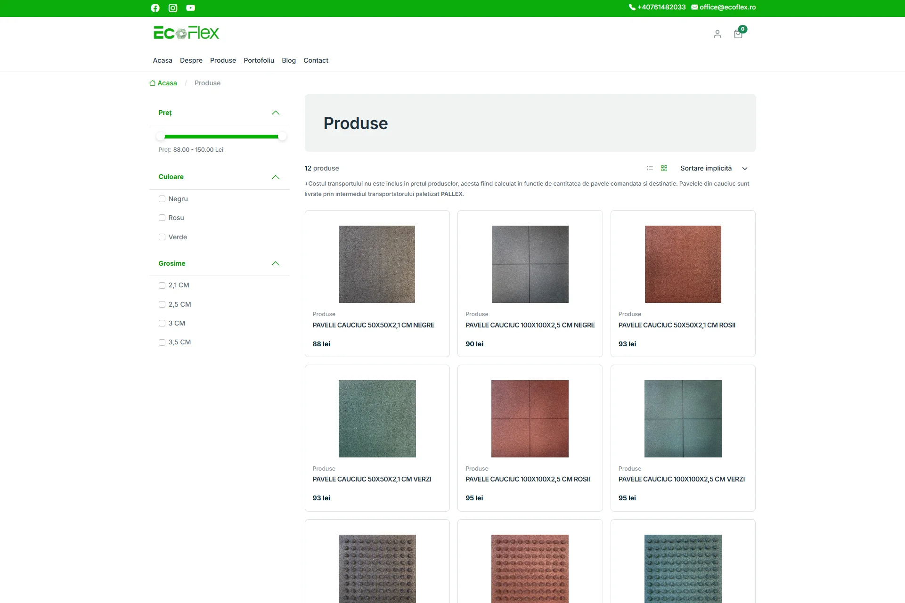Click the maximum price slider handle
This screenshot has height=603, width=905.
[282, 137]
